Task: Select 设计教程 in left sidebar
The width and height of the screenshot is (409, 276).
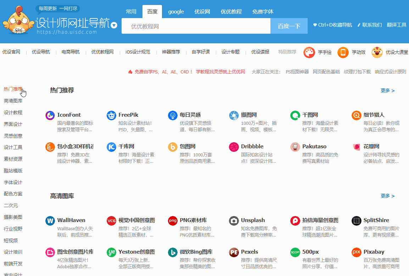Action: (13, 112)
